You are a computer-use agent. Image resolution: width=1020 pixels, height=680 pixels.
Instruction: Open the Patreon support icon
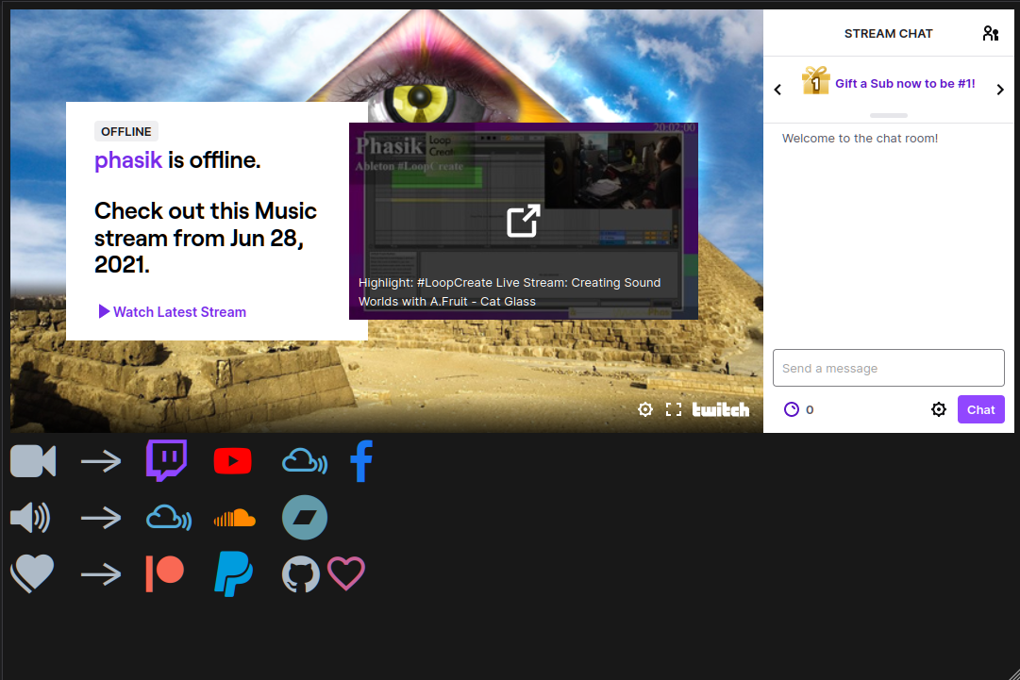coord(164,573)
